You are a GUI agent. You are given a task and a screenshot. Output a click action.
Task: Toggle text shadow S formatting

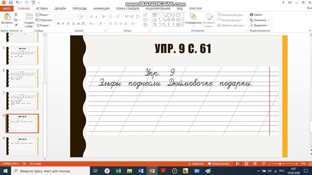pos(73,24)
